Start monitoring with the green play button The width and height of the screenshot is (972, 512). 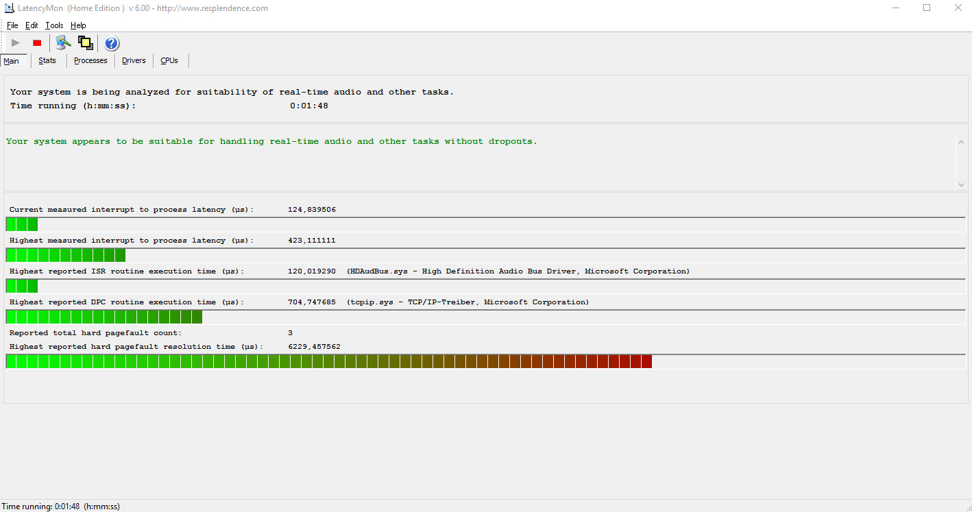click(x=16, y=43)
